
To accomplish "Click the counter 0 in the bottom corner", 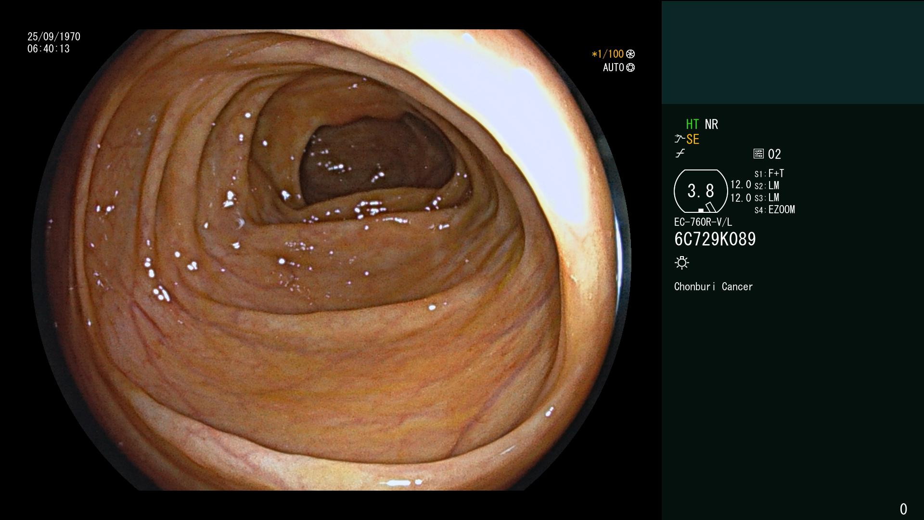I will tap(903, 509).
